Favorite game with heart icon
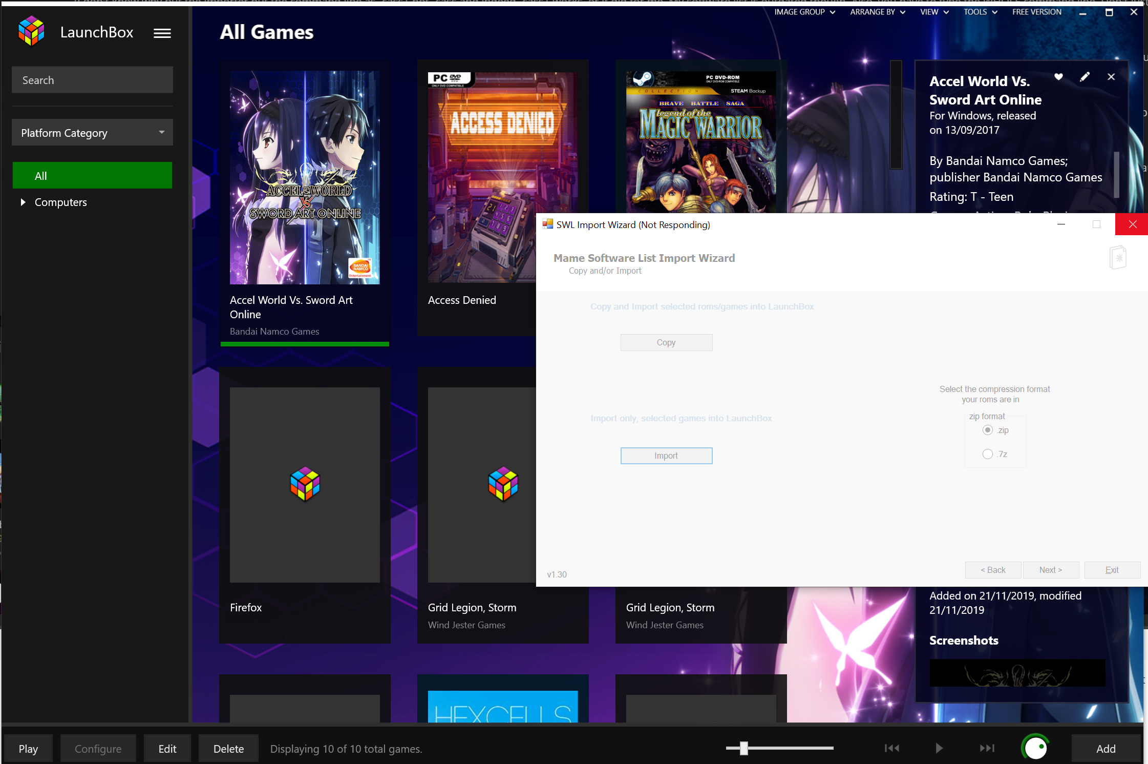Screen dimensions: 1148x764 pos(1058,77)
